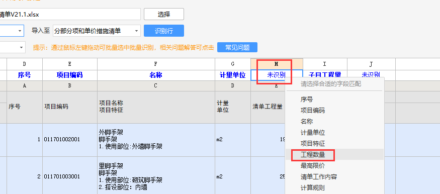Click the 名称 field header under column F
Screen dimensions: 440x194
point(156,75)
